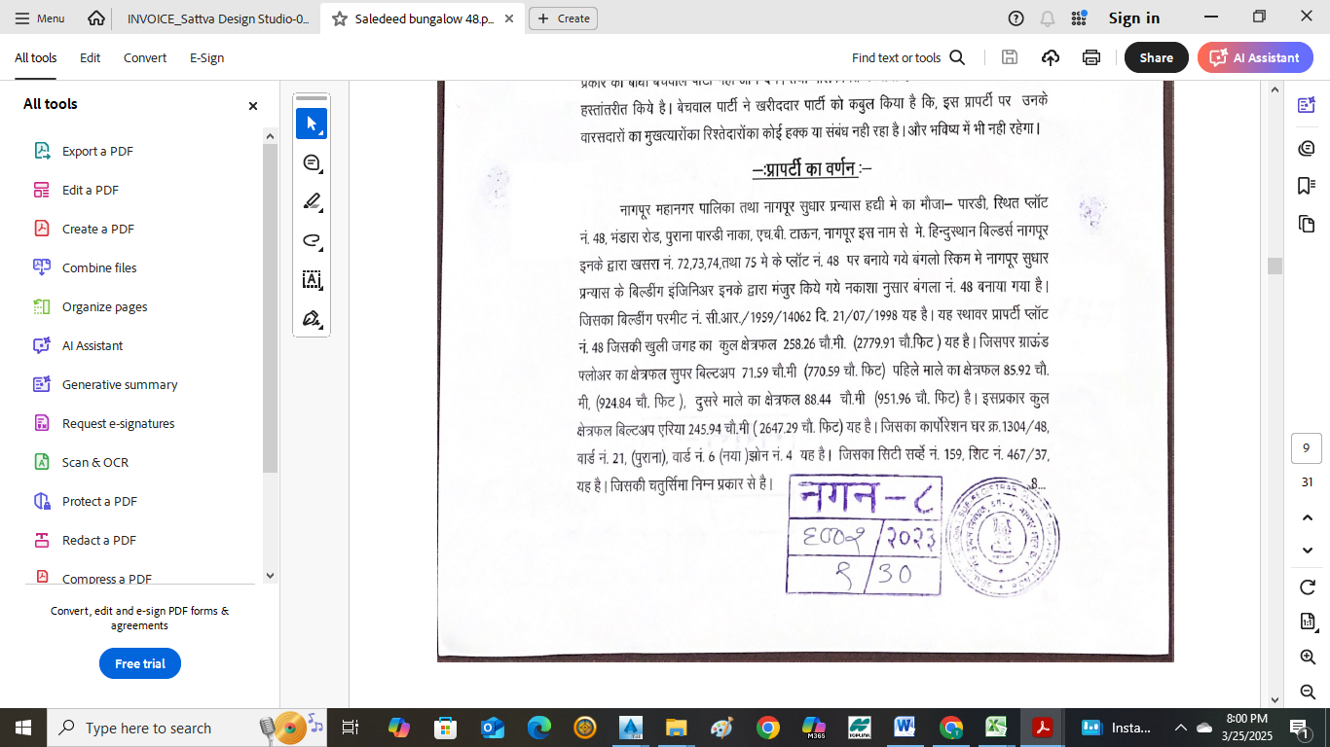1330x747 pixels.
Task: Open AI Assistant in tools list
Action: coord(92,345)
